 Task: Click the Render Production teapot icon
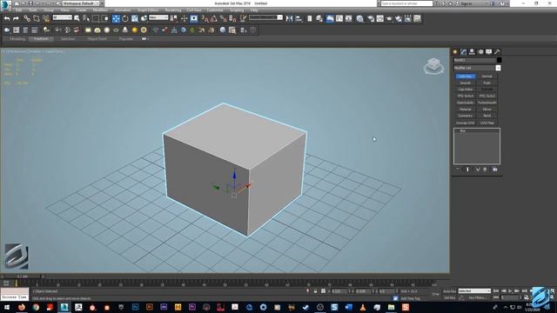pyautogui.click(x=389, y=18)
